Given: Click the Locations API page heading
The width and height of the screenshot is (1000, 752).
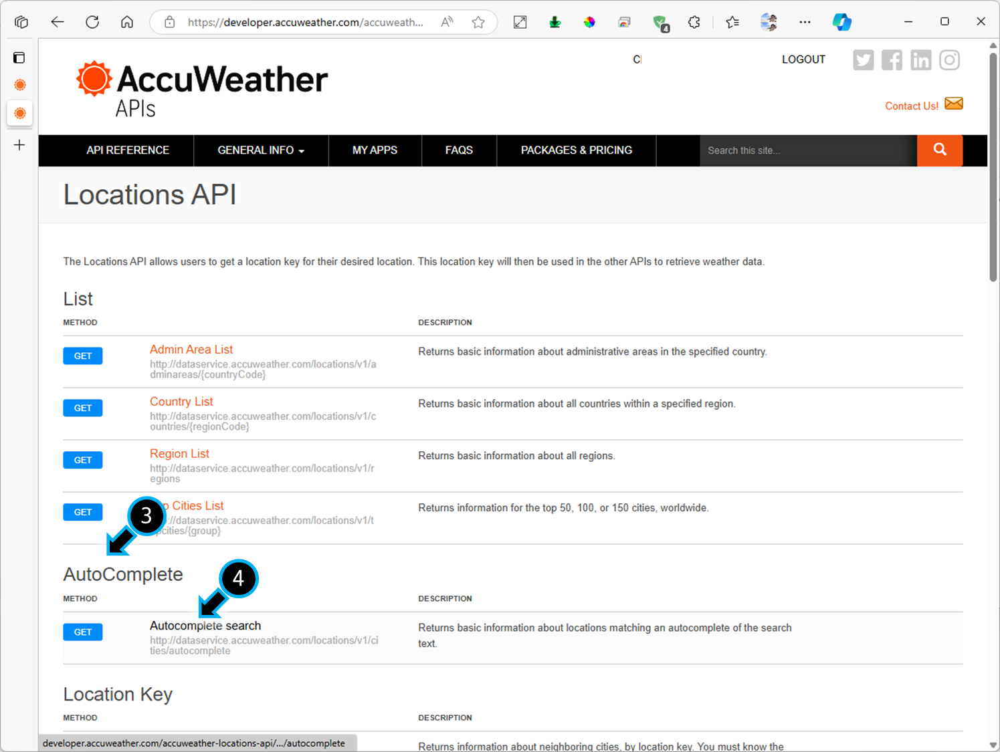Looking at the screenshot, I should (150, 195).
